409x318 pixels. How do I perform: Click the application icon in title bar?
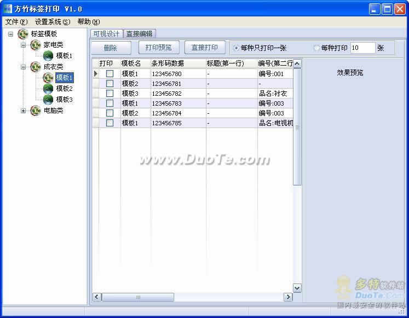[x=8, y=9]
